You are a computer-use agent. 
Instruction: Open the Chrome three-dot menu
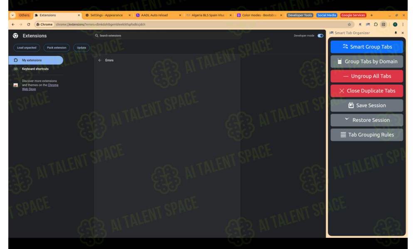tap(403, 24)
